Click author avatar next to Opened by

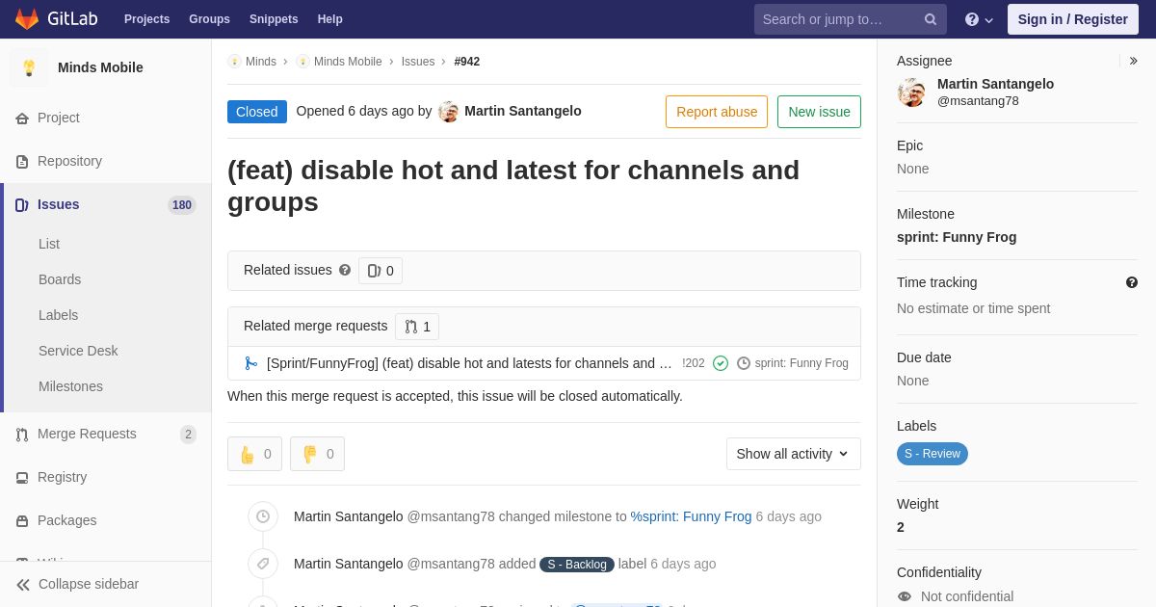[x=448, y=112]
